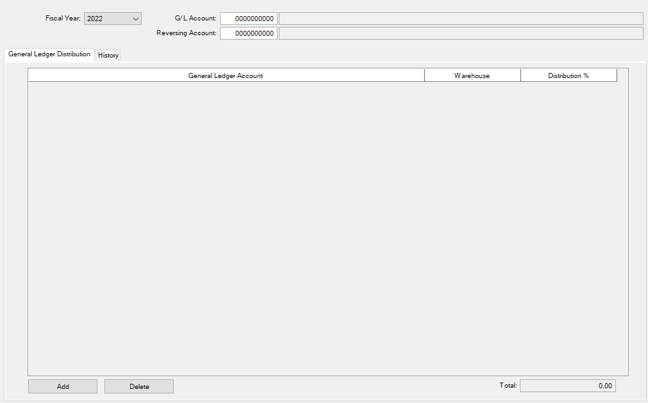Click the Warehouse column header

[x=472, y=76]
